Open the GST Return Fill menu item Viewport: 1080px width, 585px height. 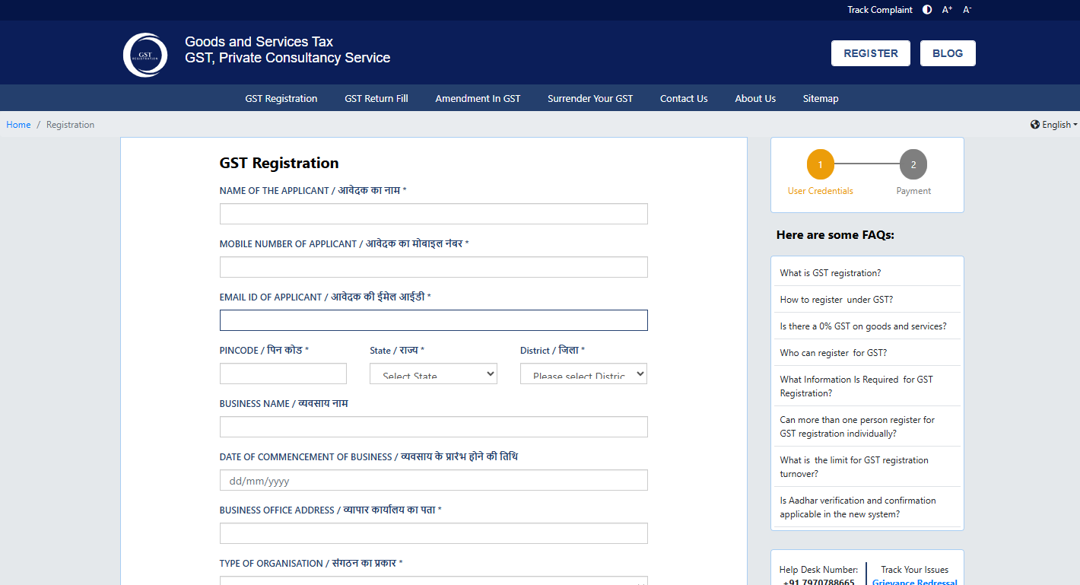pyautogui.click(x=376, y=98)
